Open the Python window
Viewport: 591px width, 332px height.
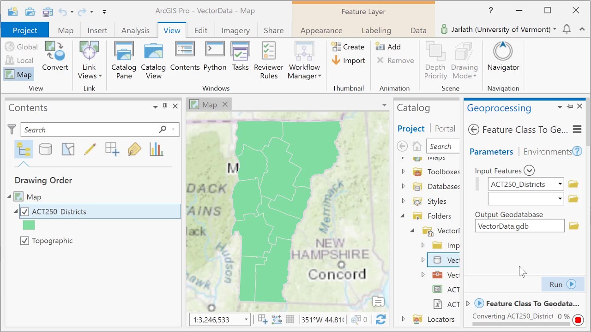coord(215,56)
